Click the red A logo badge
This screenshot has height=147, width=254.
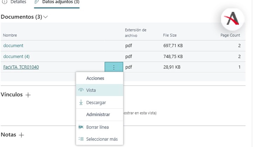[232, 19]
